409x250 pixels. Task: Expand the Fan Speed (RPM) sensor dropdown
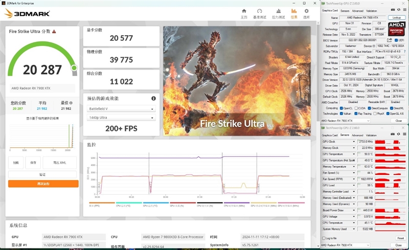pos(354,179)
